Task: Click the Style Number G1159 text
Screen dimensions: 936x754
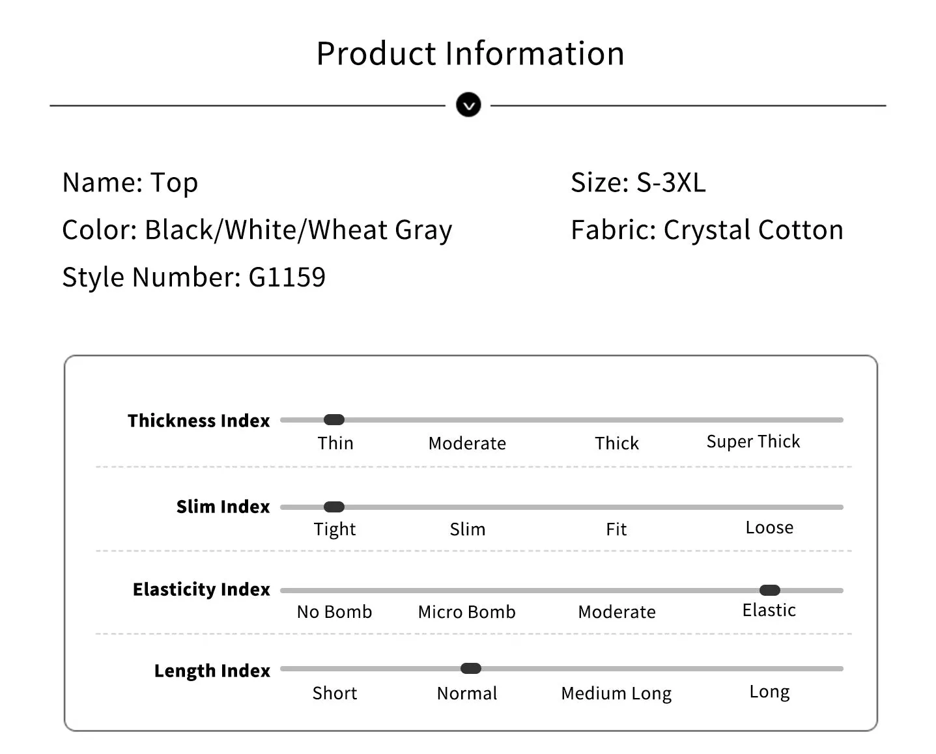Action: click(194, 277)
